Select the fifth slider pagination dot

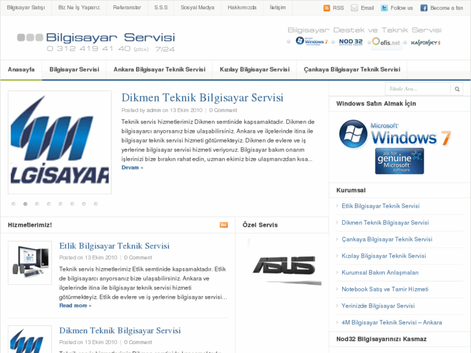(60, 204)
